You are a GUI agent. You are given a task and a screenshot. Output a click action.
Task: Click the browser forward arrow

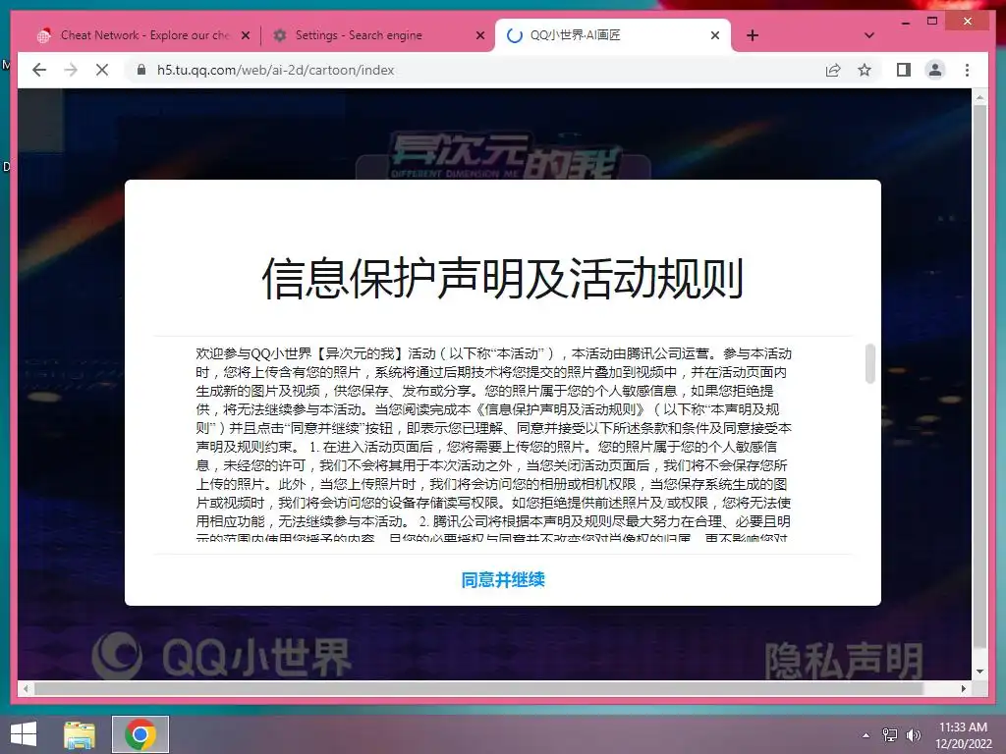(71, 70)
